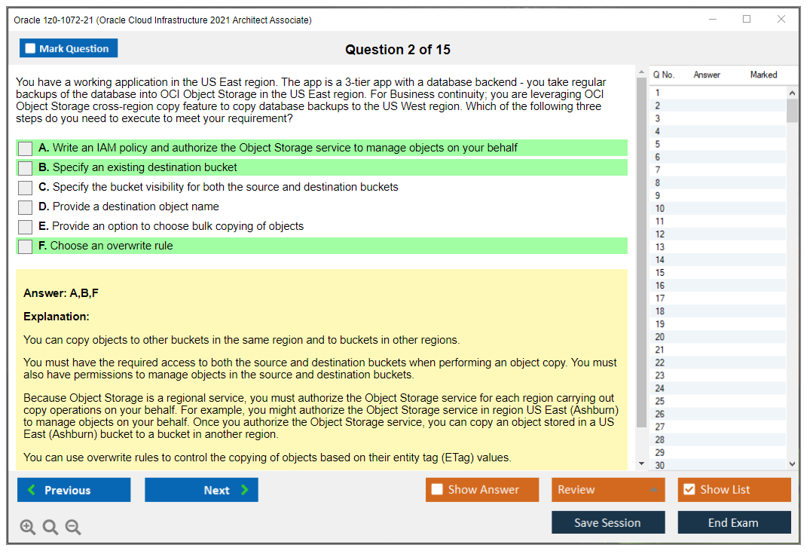Click the zoom in magnifier icon
Image resolution: width=810 pixels, height=554 pixels.
coord(27,528)
